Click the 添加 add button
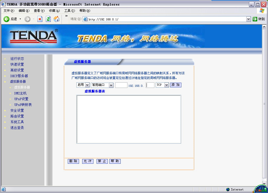 click(176, 85)
